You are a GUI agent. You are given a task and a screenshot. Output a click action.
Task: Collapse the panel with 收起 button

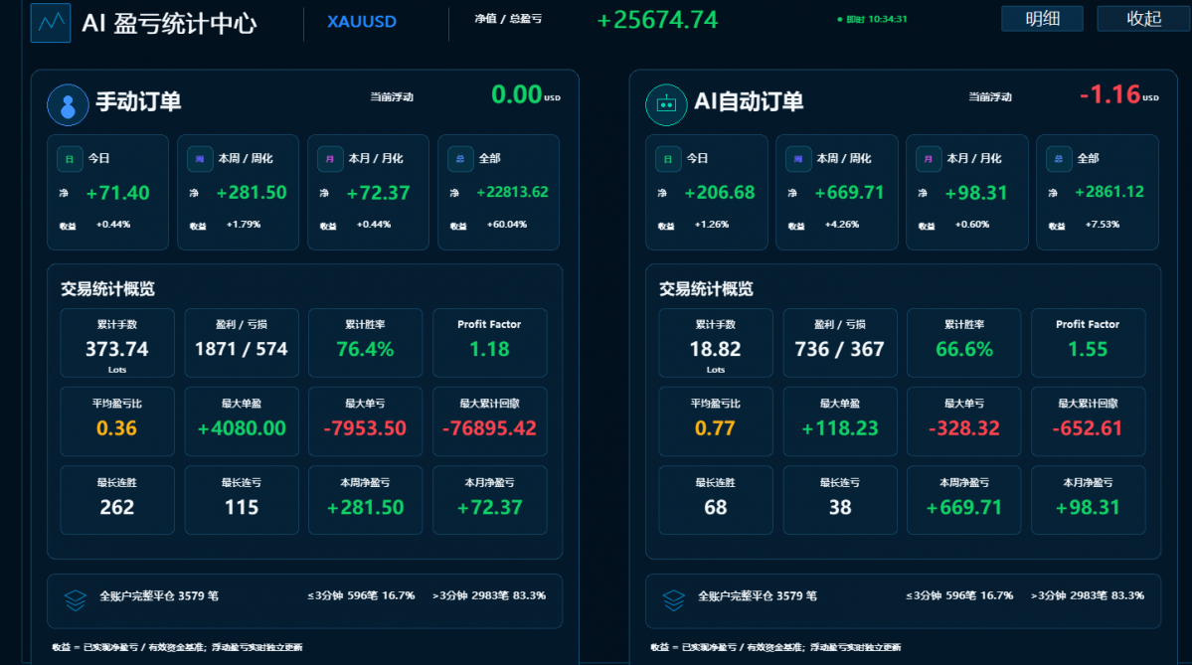tap(1143, 19)
